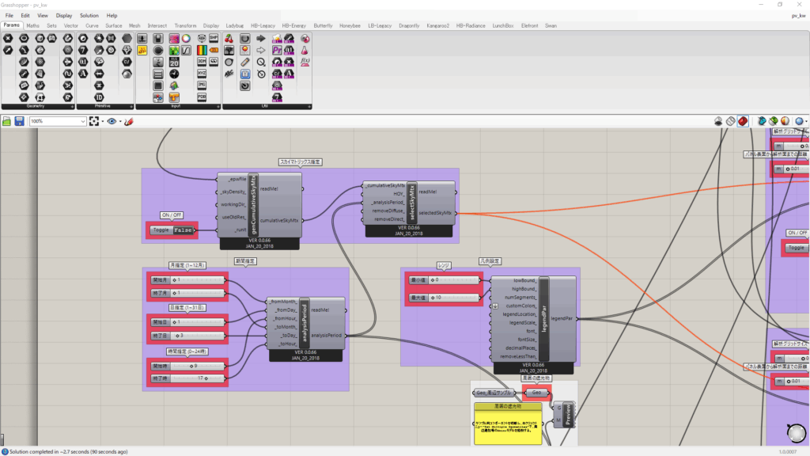The width and height of the screenshot is (810, 456).
Task: Select the Cherry Picker icon in Util panel
Action: pos(229,38)
